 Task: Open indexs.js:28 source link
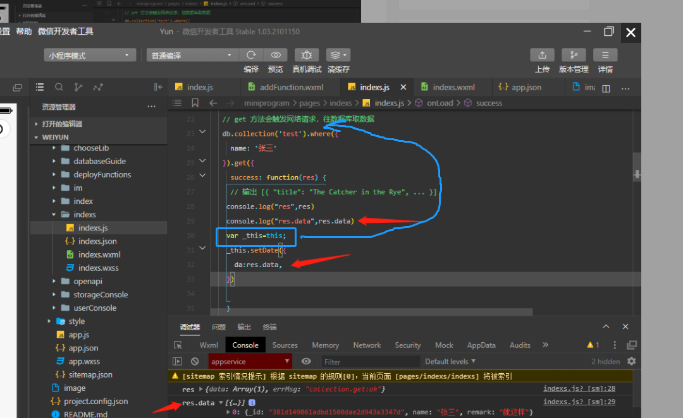coord(579,388)
